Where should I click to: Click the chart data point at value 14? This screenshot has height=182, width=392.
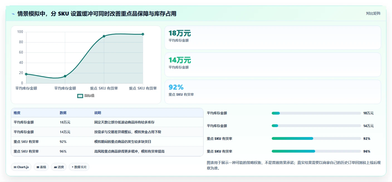[x=65, y=76]
